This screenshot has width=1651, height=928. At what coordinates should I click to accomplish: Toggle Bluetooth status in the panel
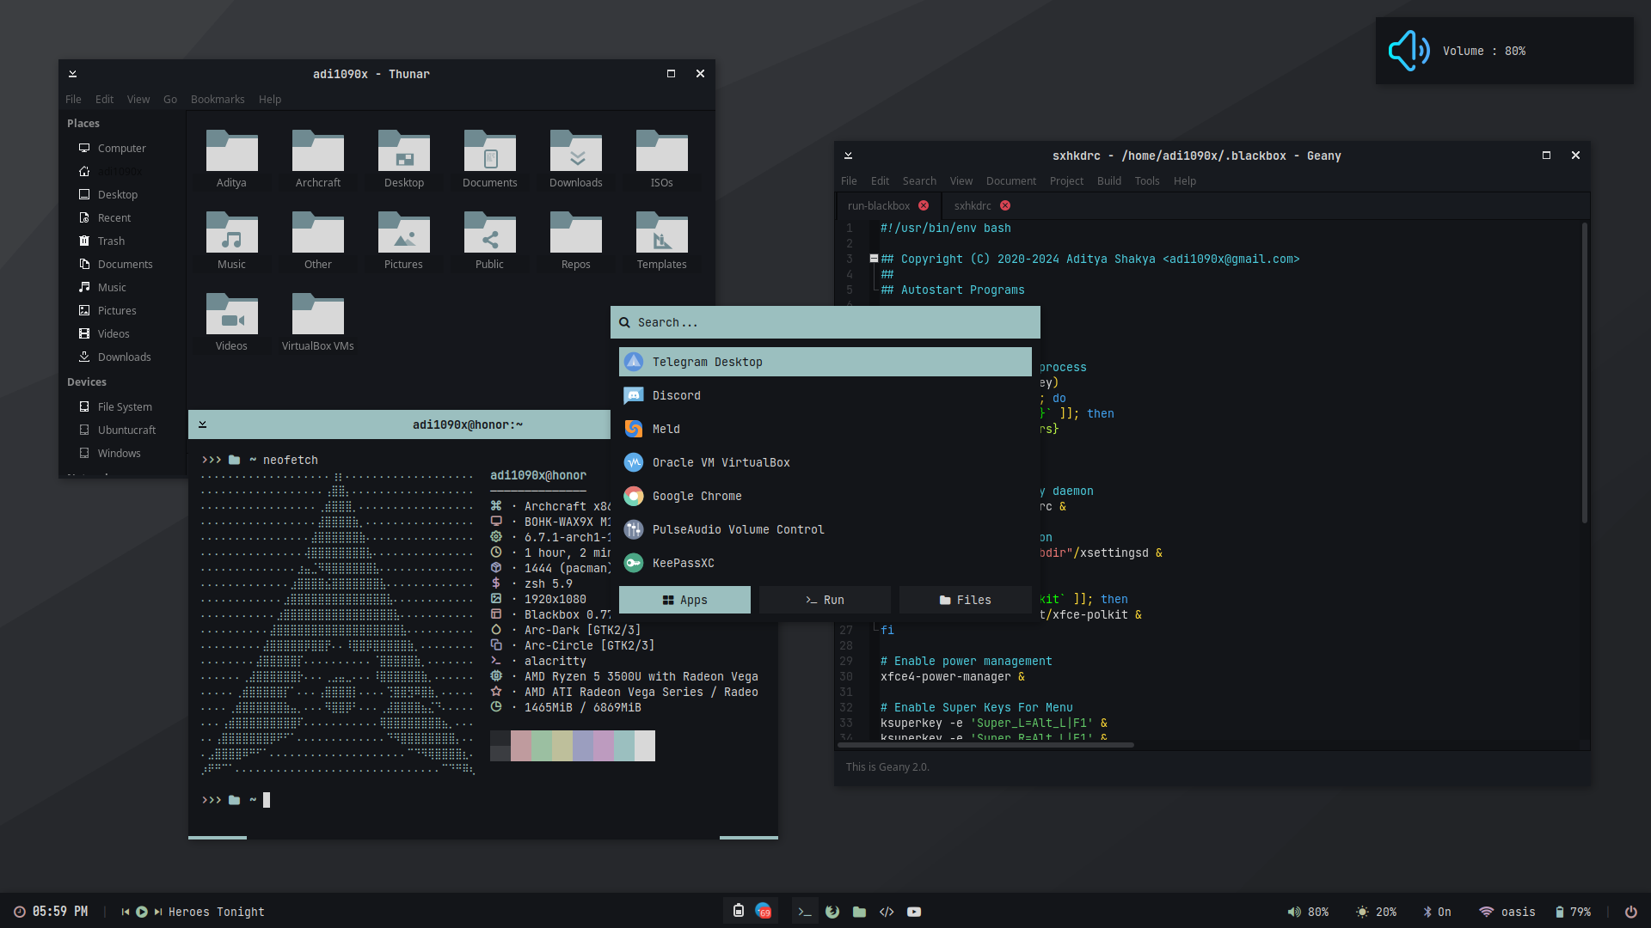1436,912
